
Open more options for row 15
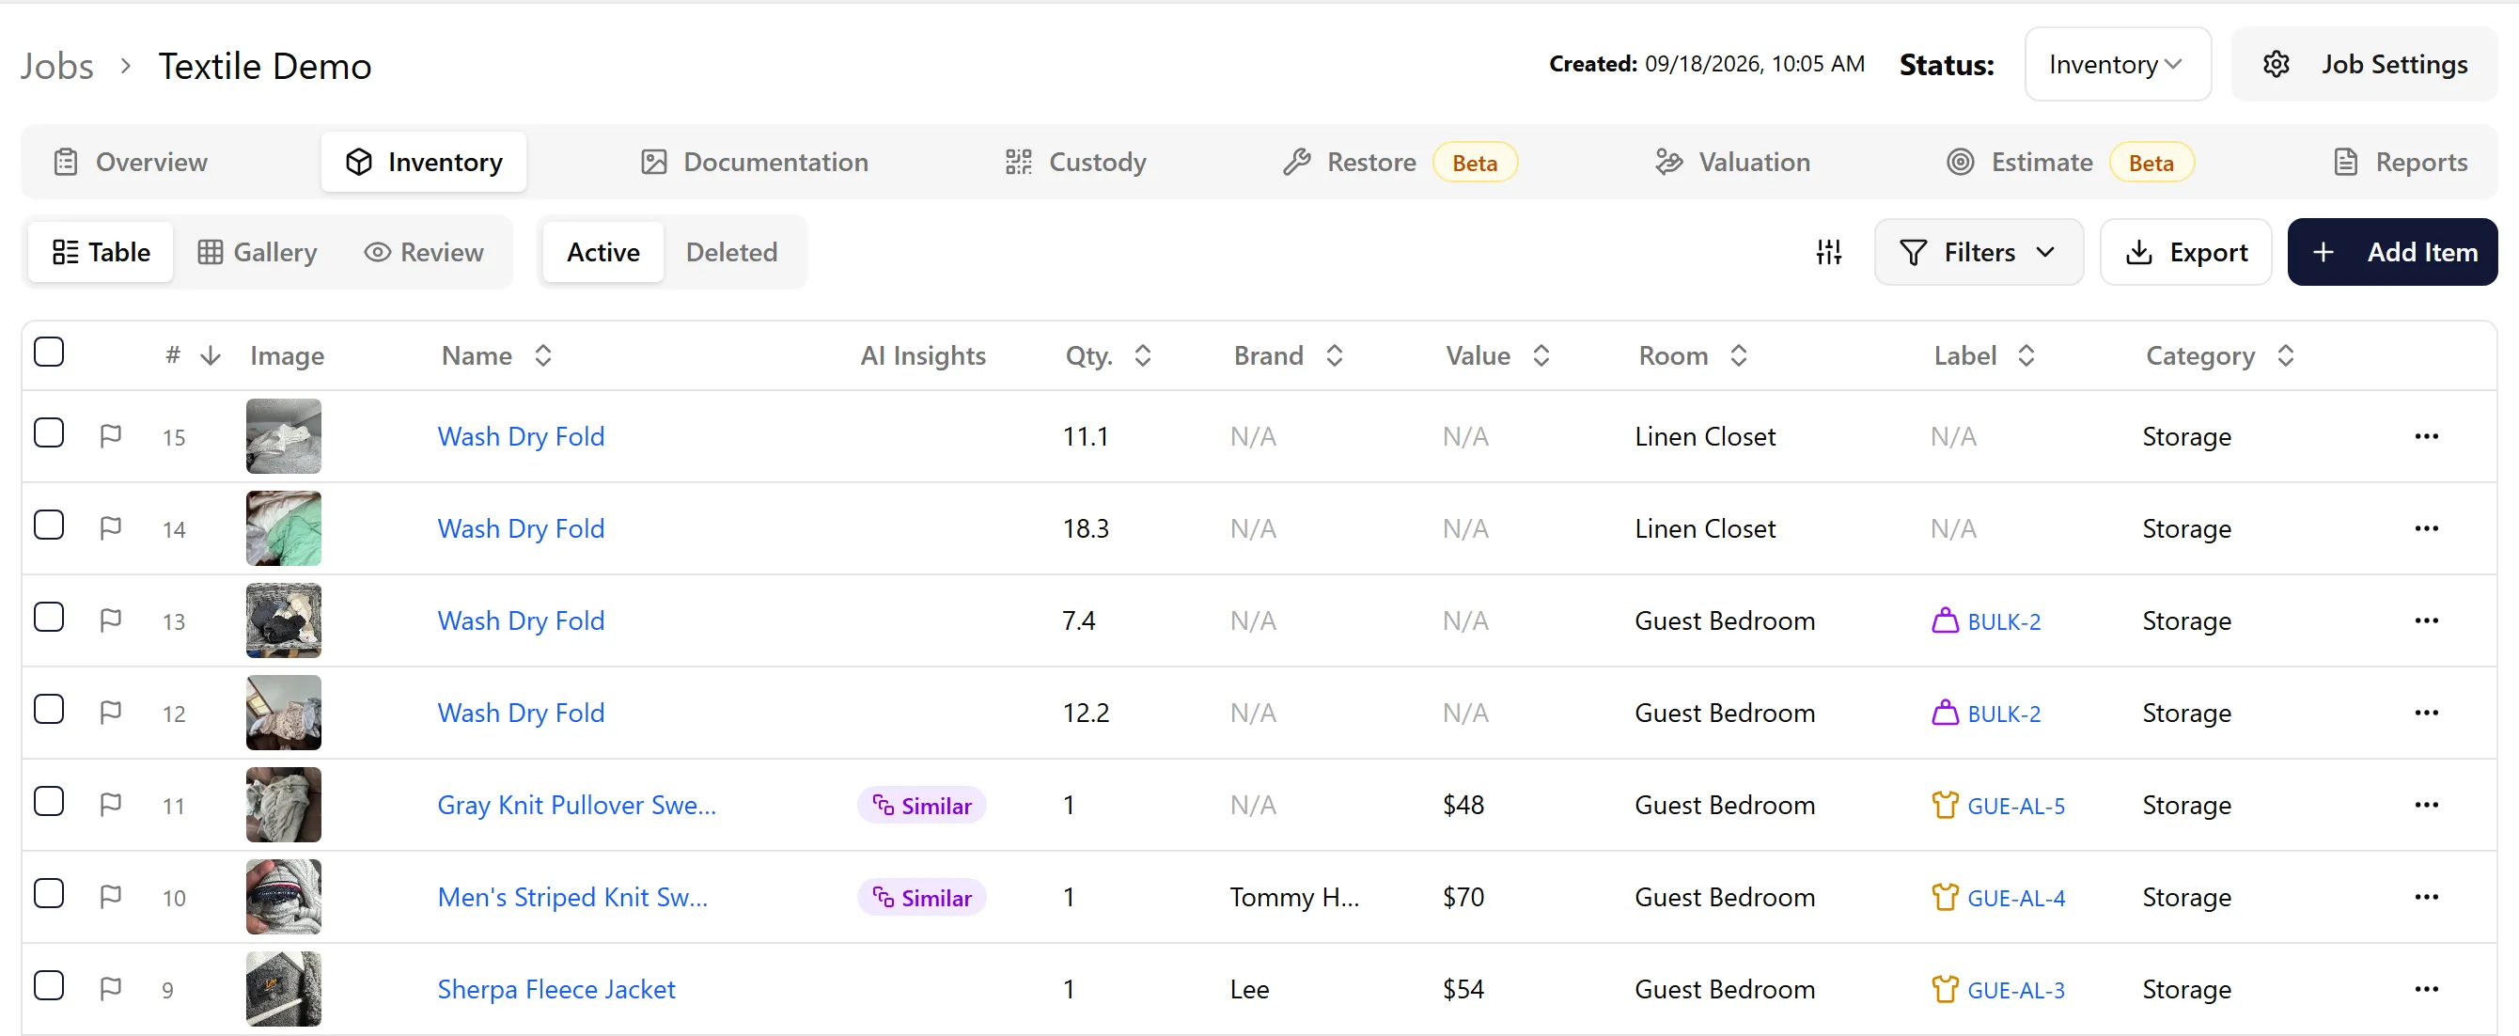[2426, 436]
